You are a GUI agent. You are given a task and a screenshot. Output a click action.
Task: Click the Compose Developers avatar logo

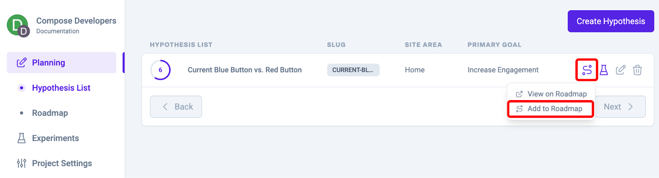click(x=18, y=25)
